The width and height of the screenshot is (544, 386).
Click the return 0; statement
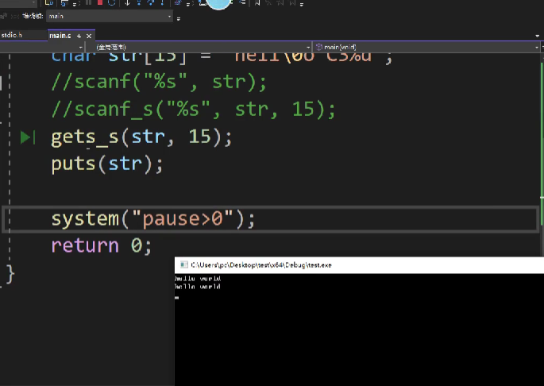(x=102, y=245)
